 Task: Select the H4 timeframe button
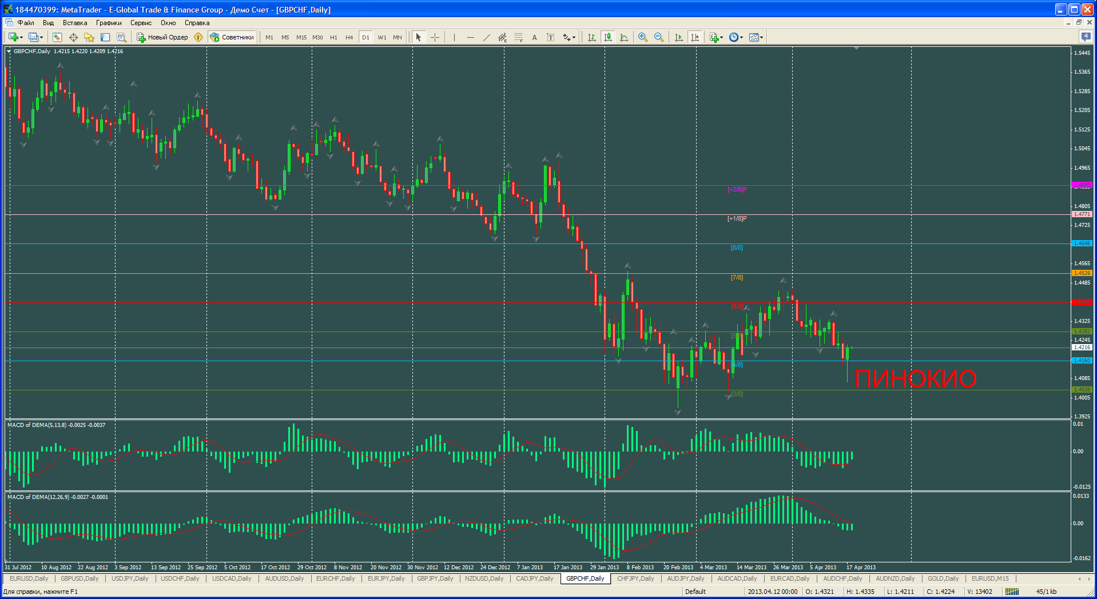[x=349, y=37]
